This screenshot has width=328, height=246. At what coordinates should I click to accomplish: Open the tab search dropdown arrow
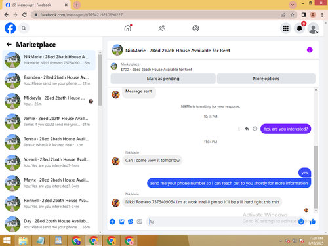point(293,5)
